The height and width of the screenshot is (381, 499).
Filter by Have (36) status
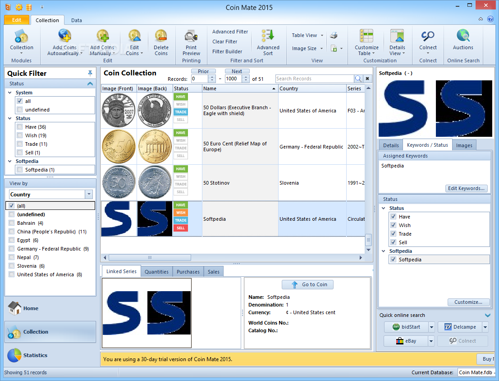20,127
